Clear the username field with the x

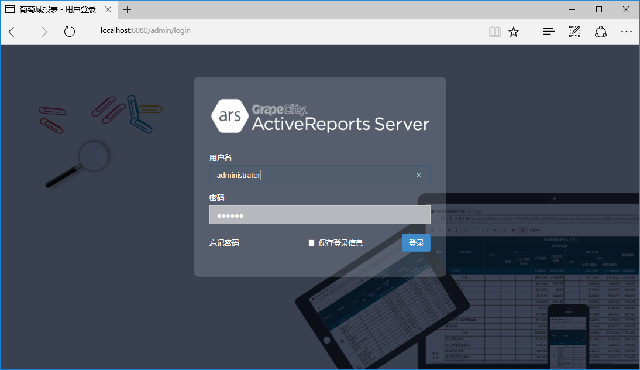point(419,175)
